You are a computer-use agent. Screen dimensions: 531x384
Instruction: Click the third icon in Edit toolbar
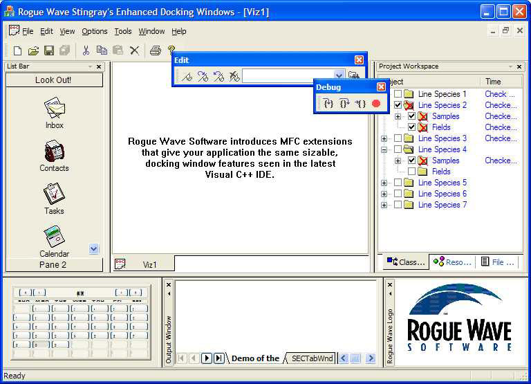218,76
